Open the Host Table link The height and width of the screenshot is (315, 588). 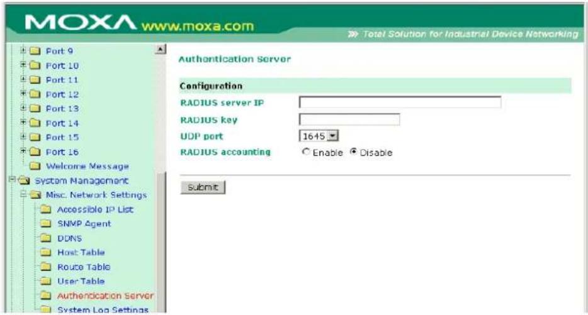coord(81,253)
